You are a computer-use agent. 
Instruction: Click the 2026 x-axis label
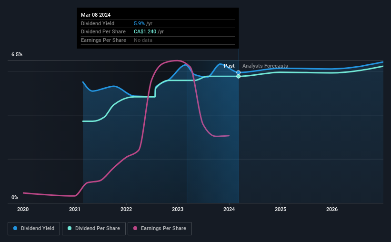[332, 209]
